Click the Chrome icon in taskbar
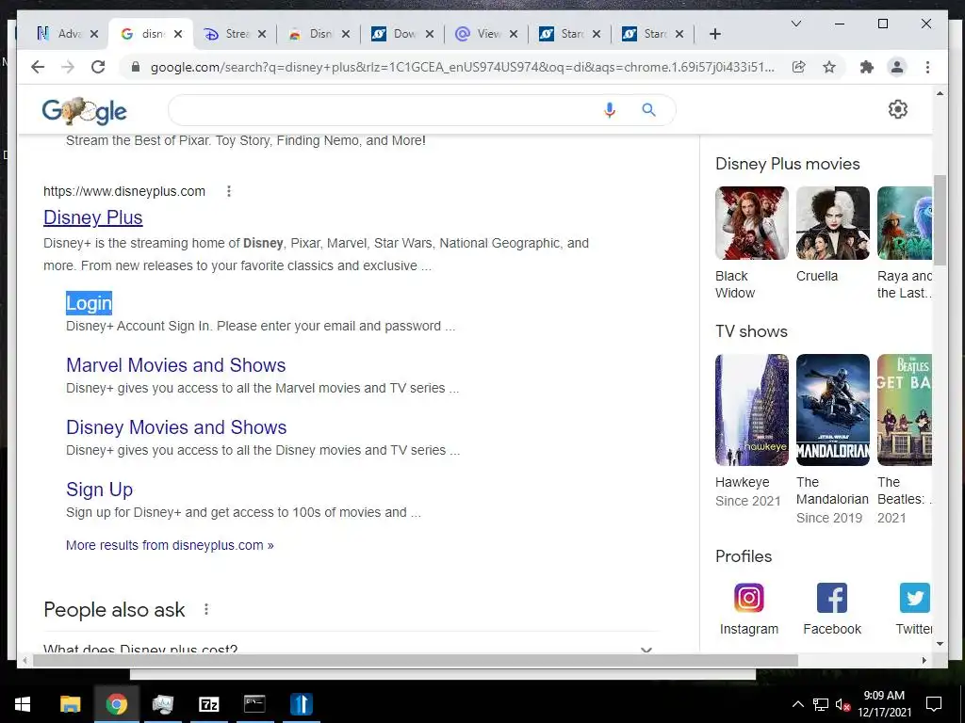The width and height of the screenshot is (965, 723). pyautogui.click(x=116, y=704)
